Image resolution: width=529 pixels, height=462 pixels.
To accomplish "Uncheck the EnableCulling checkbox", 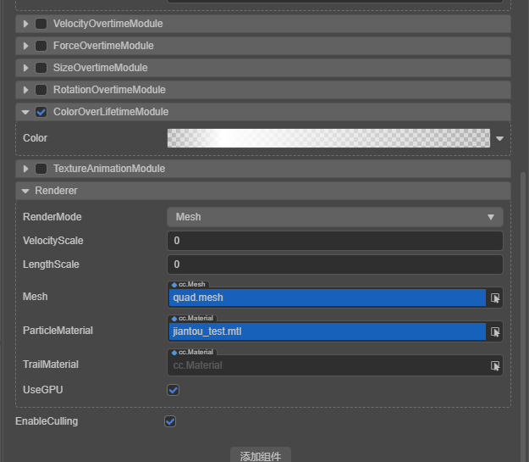I will 170,421.
